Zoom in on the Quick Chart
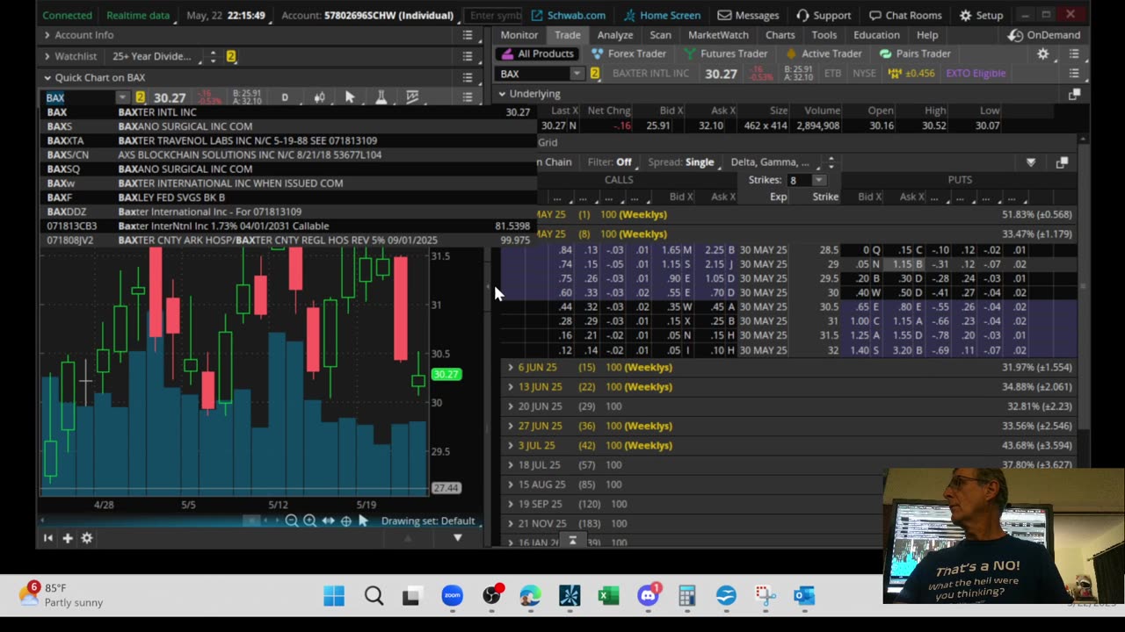This screenshot has width=1125, height=632. coord(309,521)
